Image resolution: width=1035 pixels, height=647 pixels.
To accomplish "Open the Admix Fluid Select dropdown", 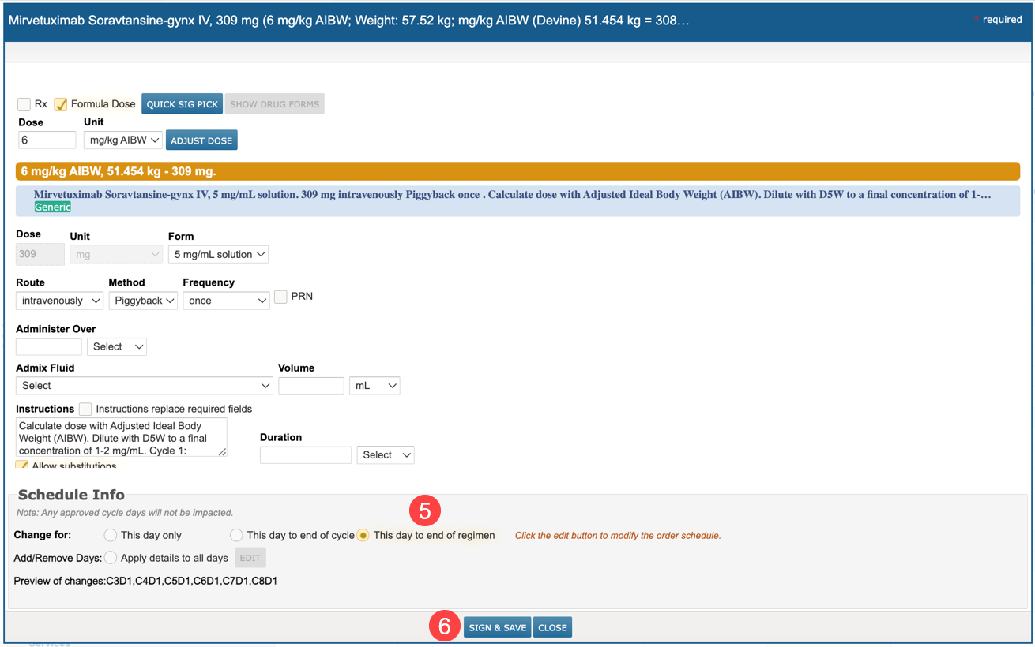I will pyautogui.click(x=144, y=386).
